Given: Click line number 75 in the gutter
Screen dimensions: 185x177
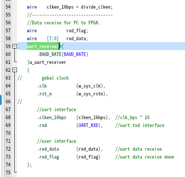Looking at the screenshot, I should point(8,172).
